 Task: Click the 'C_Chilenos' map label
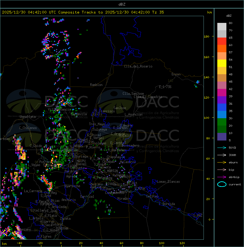[28, 128]
